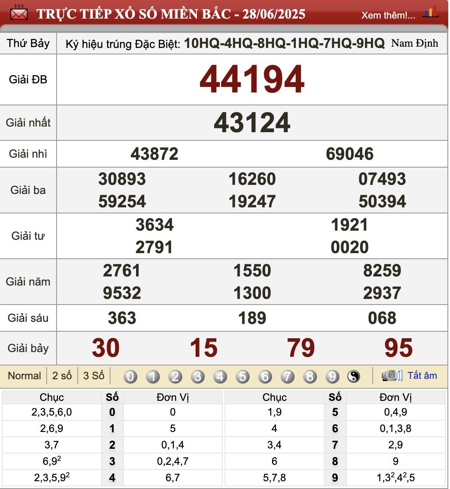Image resolution: width=450 pixels, height=489 pixels.
Task: Select the Normal display mode
Action: 24,375
